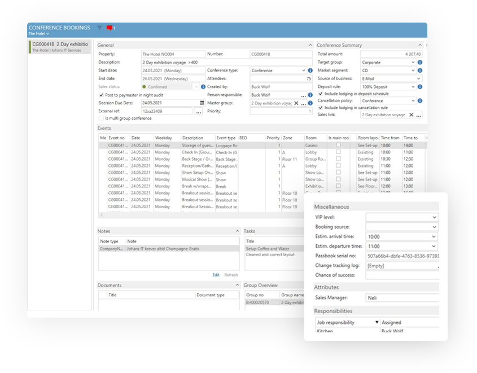The image size is (477, 373).
Task: Sort events by Event type column header
Action: [x=226, y=138]
